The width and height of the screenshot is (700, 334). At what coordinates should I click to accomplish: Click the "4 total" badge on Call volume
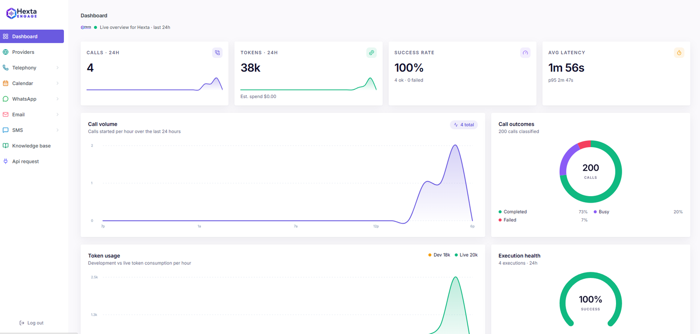[464, 125]
